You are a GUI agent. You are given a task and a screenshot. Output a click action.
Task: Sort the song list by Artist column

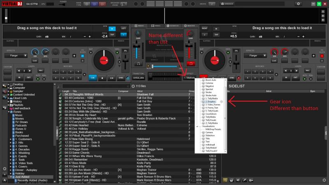tap(140, 91)
